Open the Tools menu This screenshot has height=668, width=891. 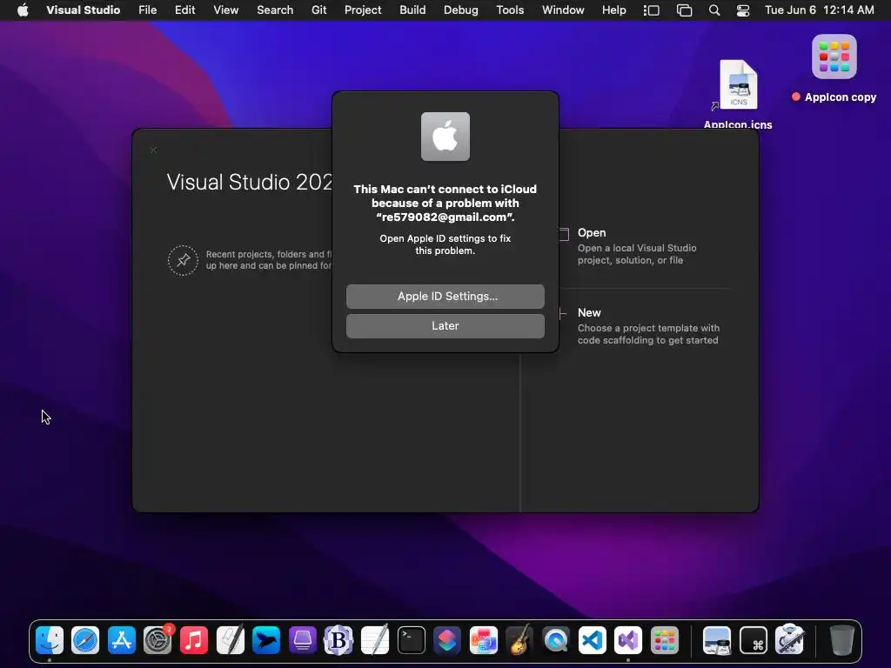point(510,10)
